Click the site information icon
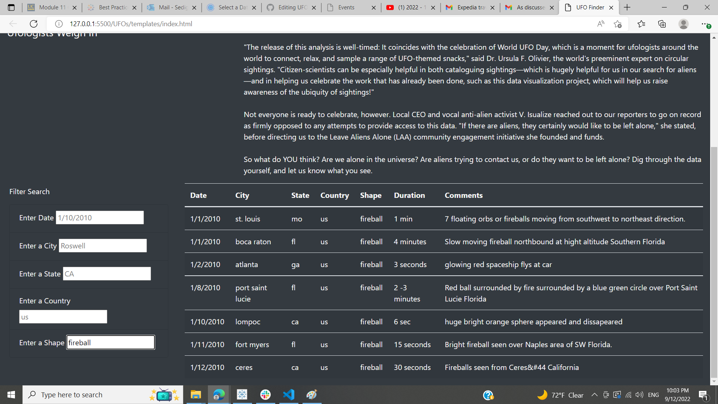Image resolution: width=718 pixels, height=404 pixels. [59, 24]
